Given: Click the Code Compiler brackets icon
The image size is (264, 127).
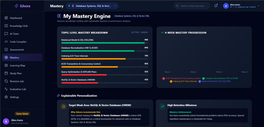Looking at the screenshot, I should [x=6, y=42].
